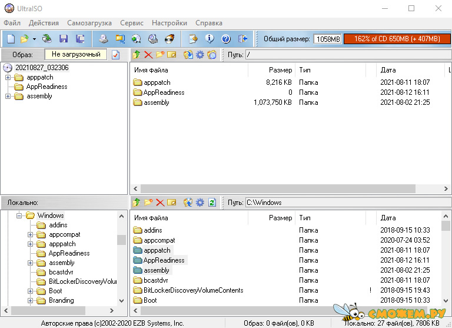Open the Файл menu
Image resolution: width=452 pixels, height=328 pixels.
12,23
